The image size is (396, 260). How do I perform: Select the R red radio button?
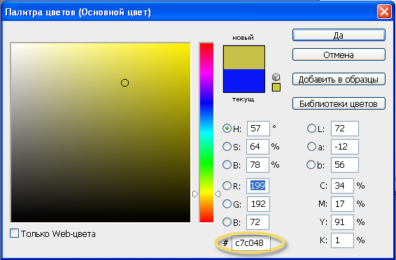227,186
